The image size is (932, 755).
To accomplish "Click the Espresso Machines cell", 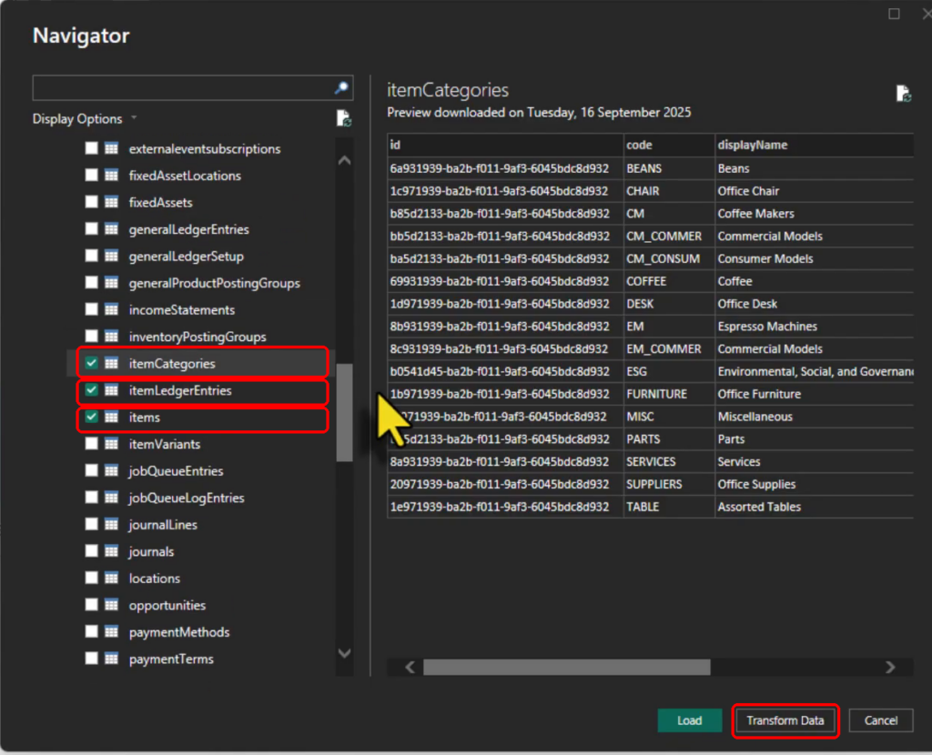I will (x=815, y=327).
